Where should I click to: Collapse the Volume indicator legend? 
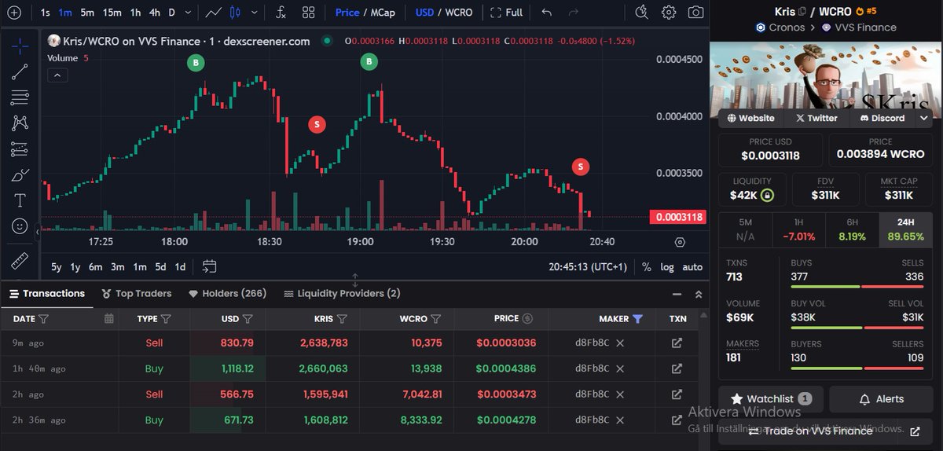(59, 75)
